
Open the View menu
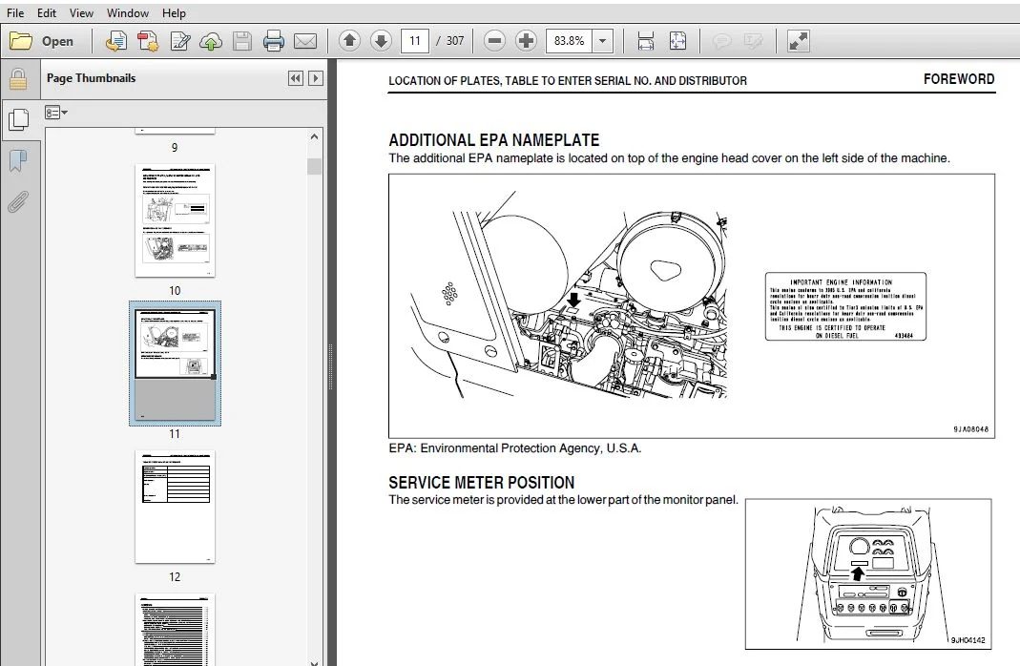pos(81,13)
